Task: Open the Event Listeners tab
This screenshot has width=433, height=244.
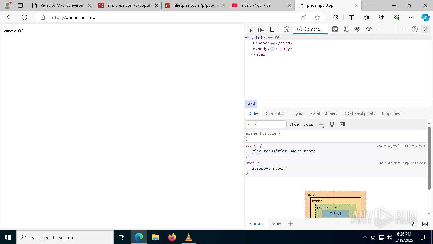Action: 324,114
